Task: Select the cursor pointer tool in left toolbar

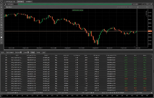Action: (x=1, y=2)
